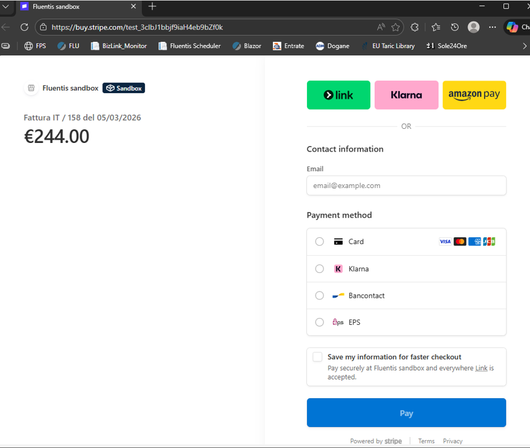The height and width of the screenshot is (448, 530).
Task: Click the EPS logo icon
Action: tap(338, 322)
